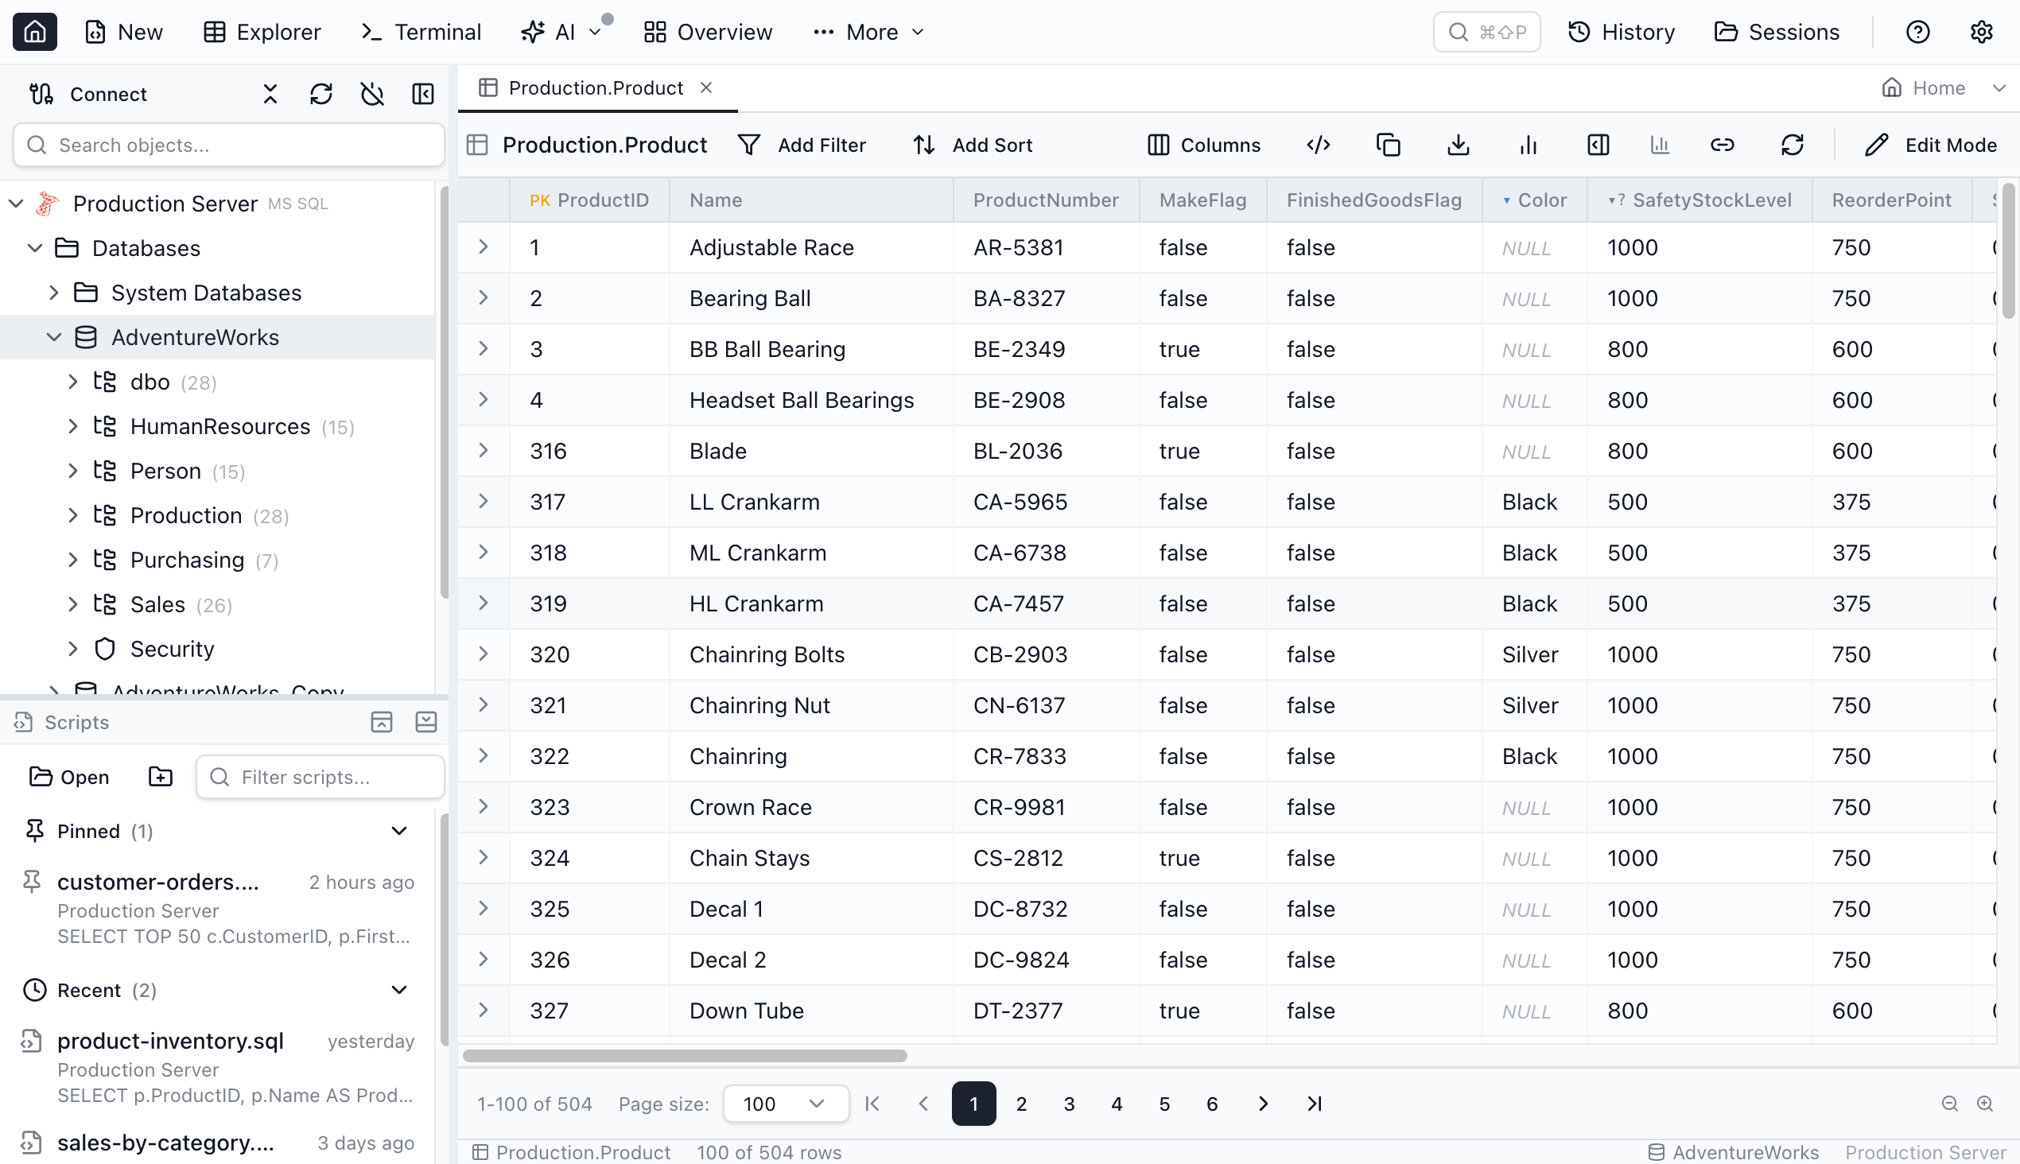
Task: Click the disconnect plug icon
Action: [372, 94]
